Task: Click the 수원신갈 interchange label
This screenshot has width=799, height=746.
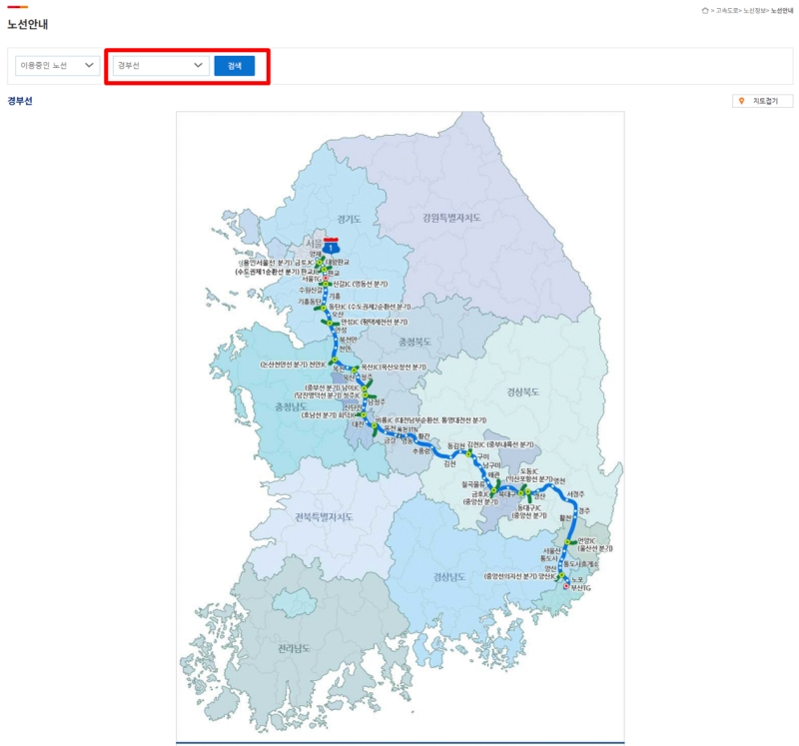Action: click(x=311, y=290)
